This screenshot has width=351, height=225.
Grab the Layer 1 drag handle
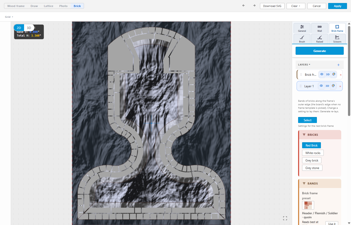click(x=301, y=86)
